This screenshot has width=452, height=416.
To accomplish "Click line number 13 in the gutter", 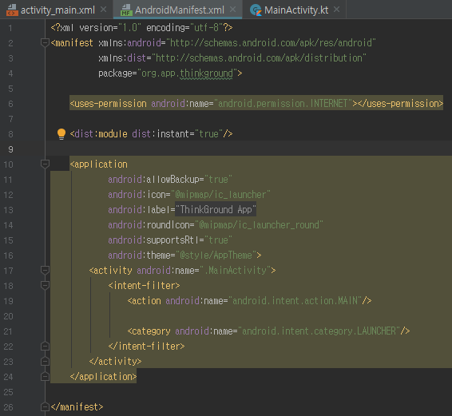I will pos(8,210).
